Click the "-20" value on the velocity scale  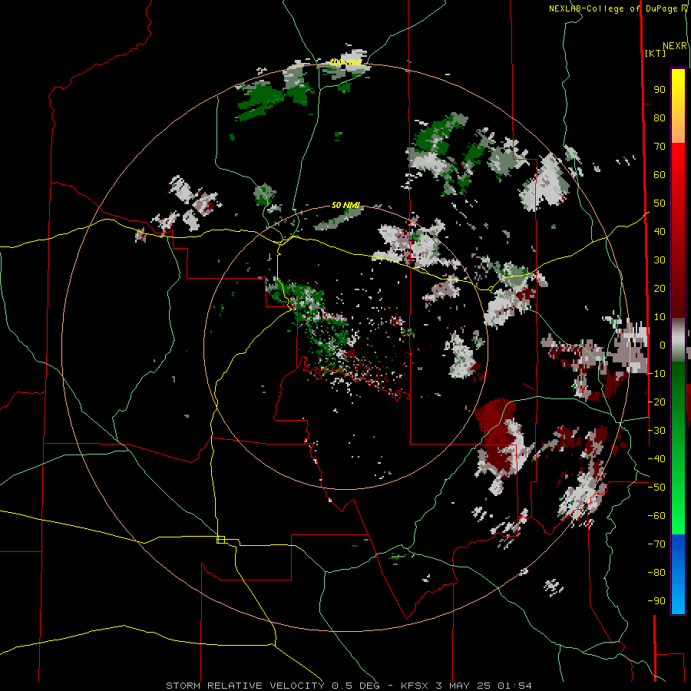coord(656,402)
